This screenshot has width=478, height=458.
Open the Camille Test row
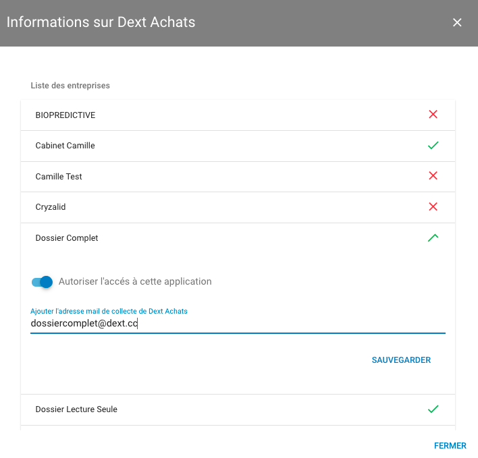tap(238, 177)
